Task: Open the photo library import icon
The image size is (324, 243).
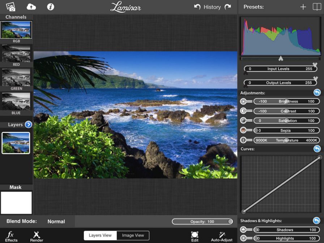Action: tap(11, 6)
